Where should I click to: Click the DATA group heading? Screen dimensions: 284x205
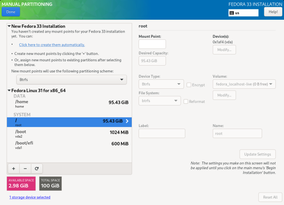(20, 96)
